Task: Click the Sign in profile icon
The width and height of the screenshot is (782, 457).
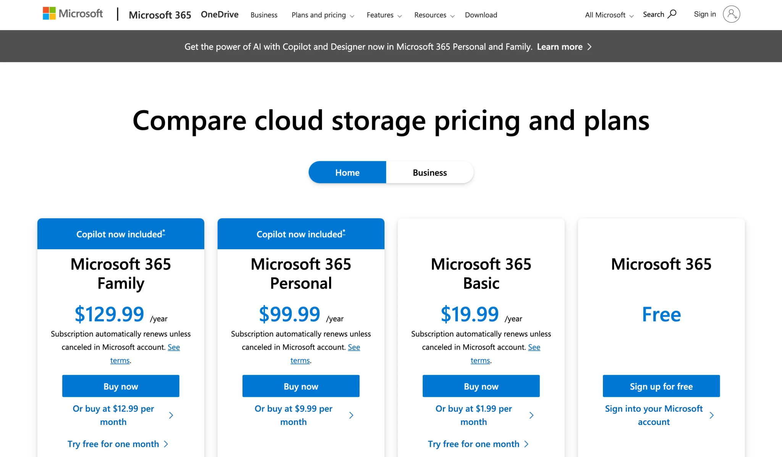Action: [x=731, y=14]
